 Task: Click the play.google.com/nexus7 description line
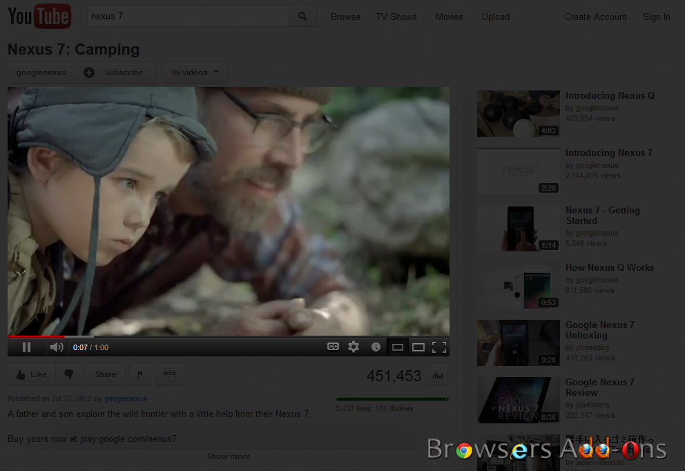[x=92, y=439]
